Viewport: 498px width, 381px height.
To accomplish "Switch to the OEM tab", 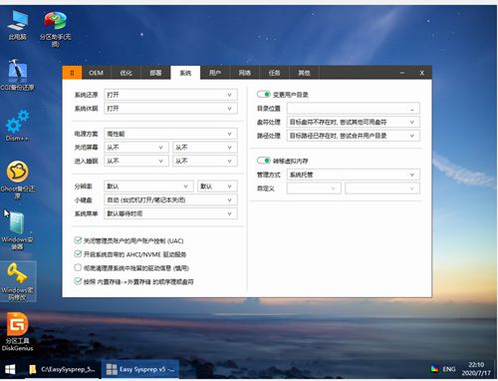I will pyautogui.click(x=96, y=73).
